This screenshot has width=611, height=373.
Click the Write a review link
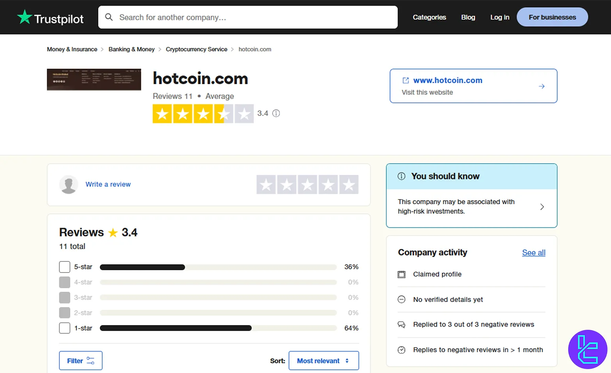[108, 184]
